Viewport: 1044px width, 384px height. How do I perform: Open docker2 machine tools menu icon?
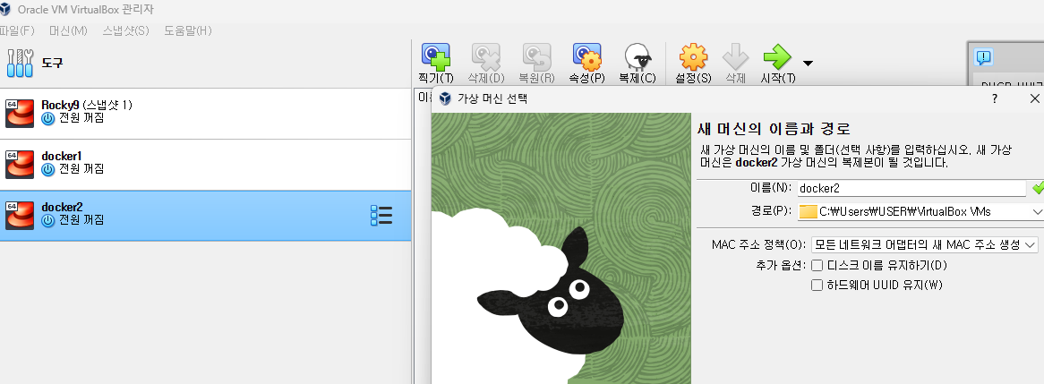(381, 216)
